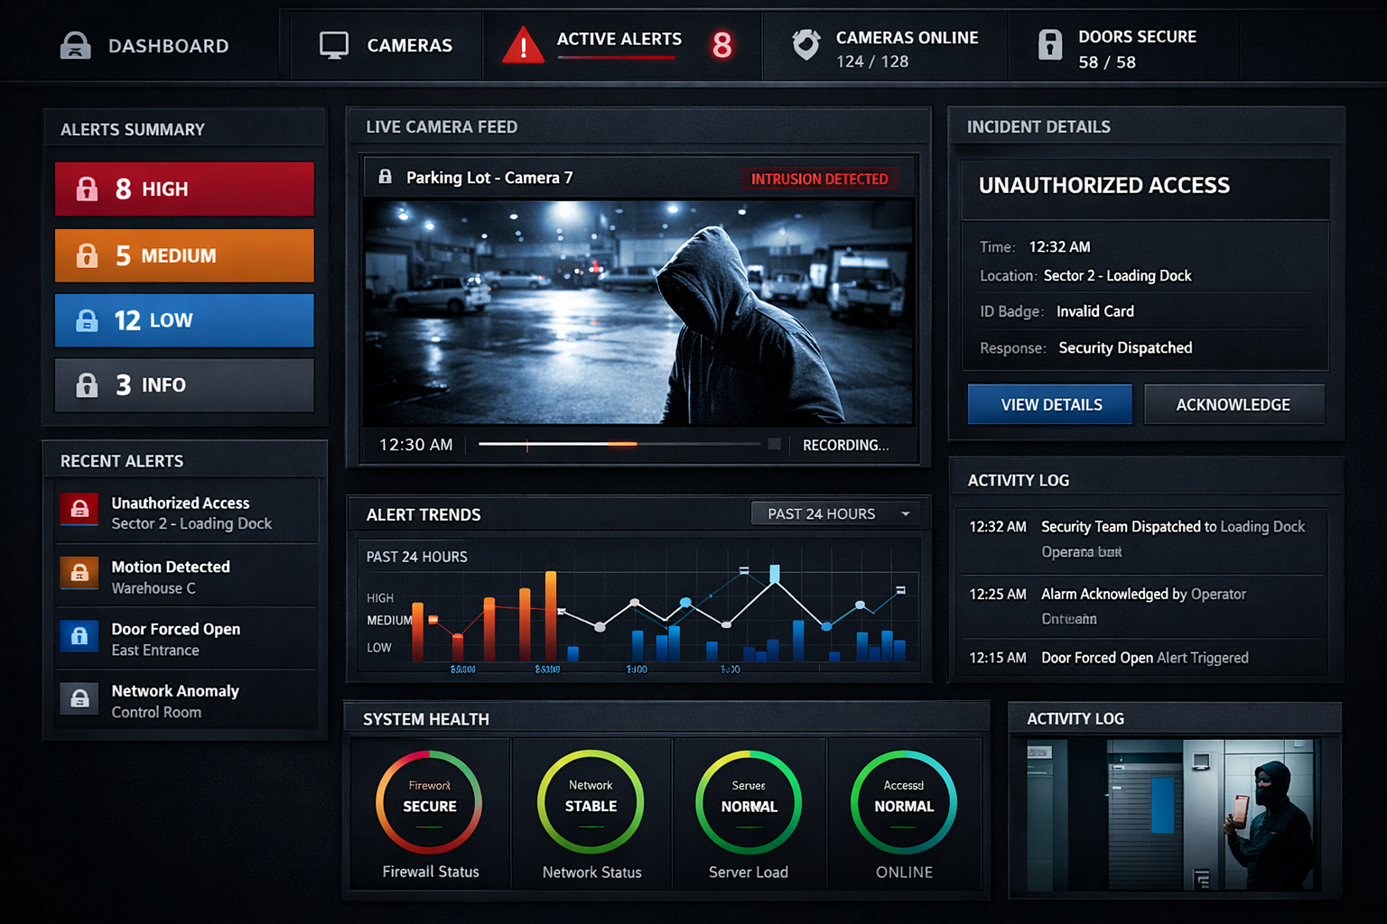1387x924 pixels.
Task: Click the Cameras Online shield icon
Action: [x=805, y=44]
